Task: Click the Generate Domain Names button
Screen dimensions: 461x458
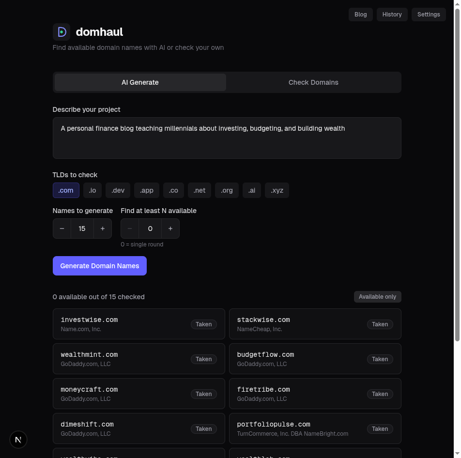Action: [x=99, y=265]
